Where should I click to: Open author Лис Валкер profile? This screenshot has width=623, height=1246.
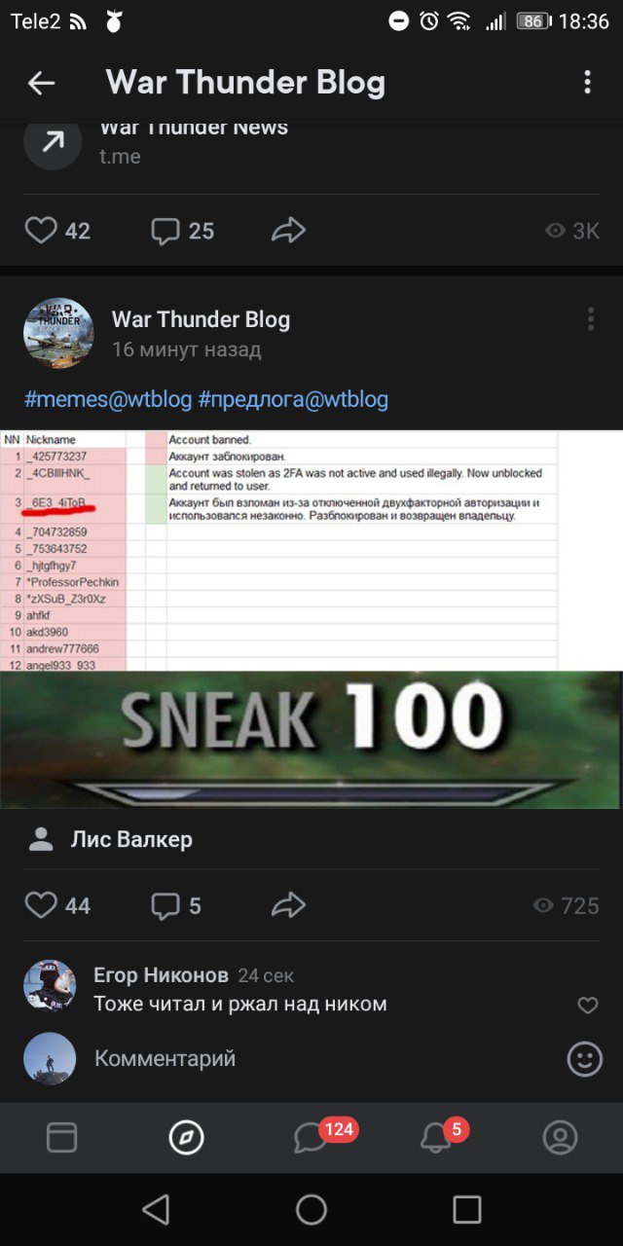click(x=131, y=839)
